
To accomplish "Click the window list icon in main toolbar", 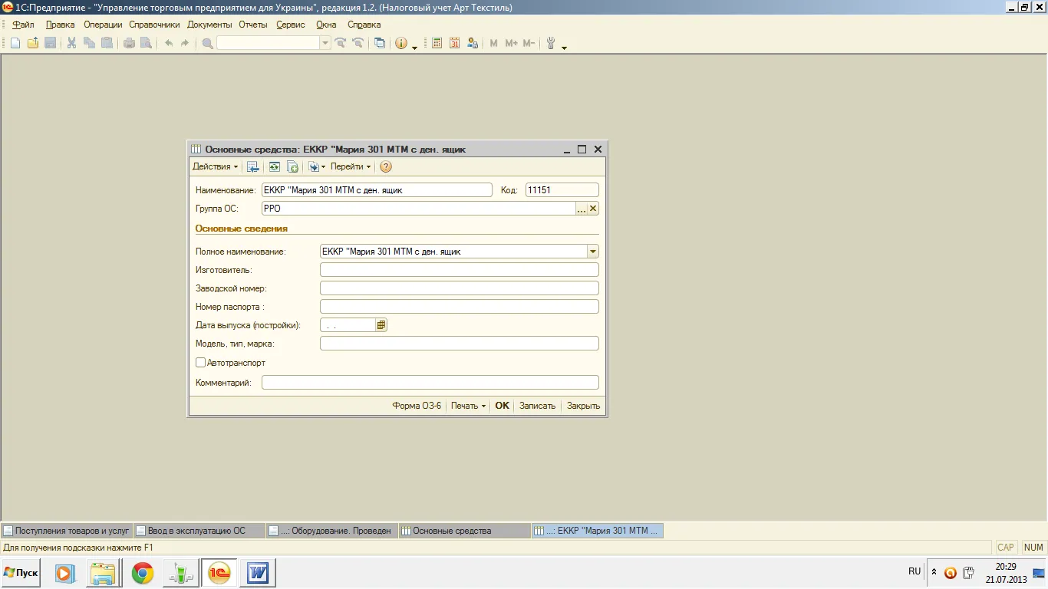I will (x=380, y=43).
